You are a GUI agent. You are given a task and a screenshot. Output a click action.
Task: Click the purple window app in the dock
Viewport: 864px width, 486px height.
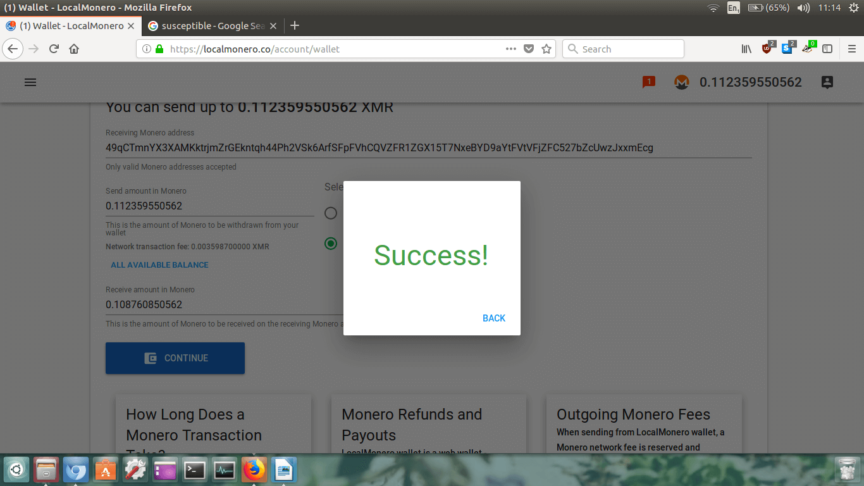(x=165, y=470)
